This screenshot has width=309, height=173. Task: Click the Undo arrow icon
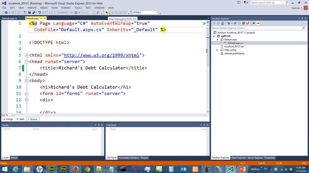40,12
